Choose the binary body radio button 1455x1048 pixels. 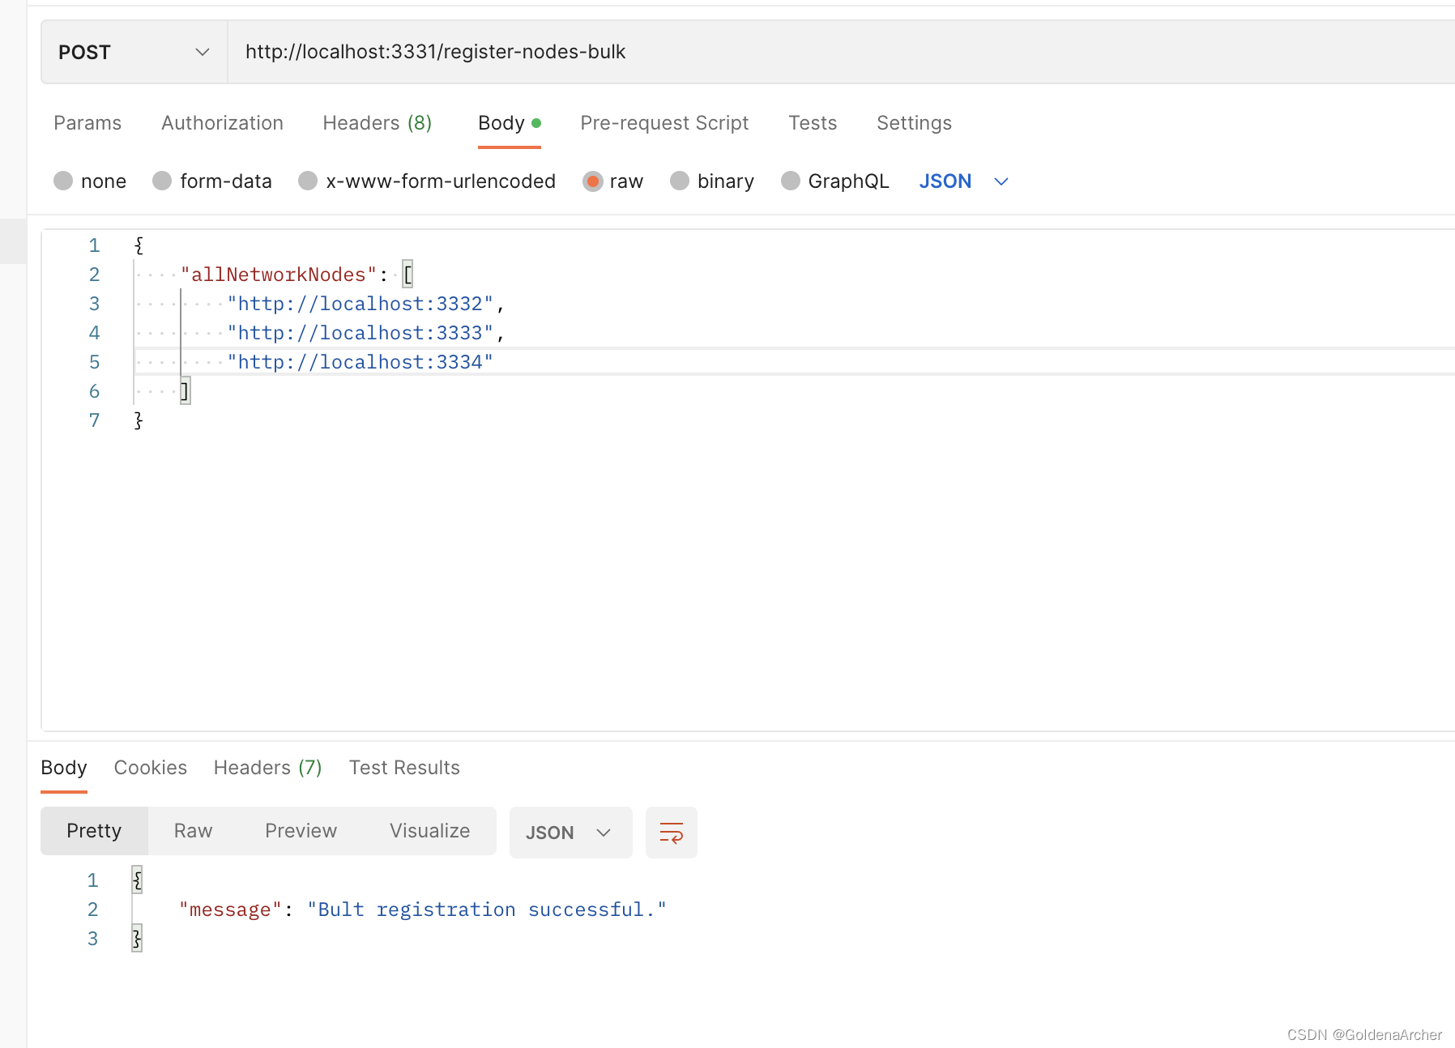680,181
